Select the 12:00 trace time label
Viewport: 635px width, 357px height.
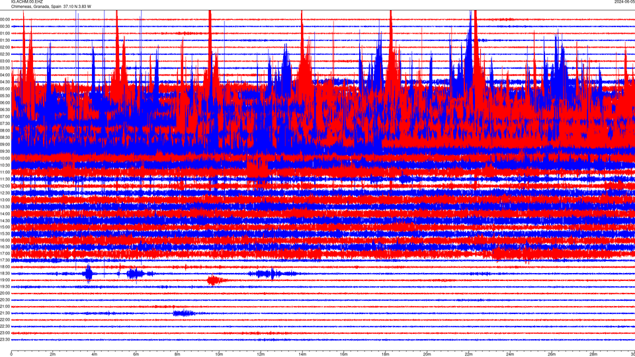pos(5,186)
